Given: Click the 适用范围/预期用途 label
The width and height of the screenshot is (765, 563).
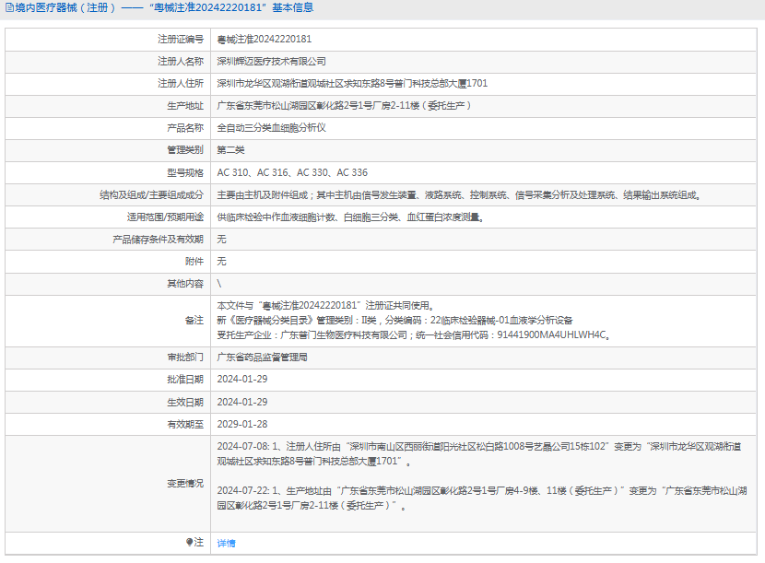Looking at the screenshot, I should tap(165, 217).
